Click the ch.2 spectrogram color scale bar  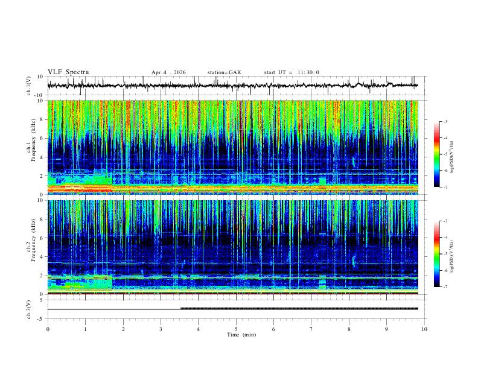(x=436, y=254)
